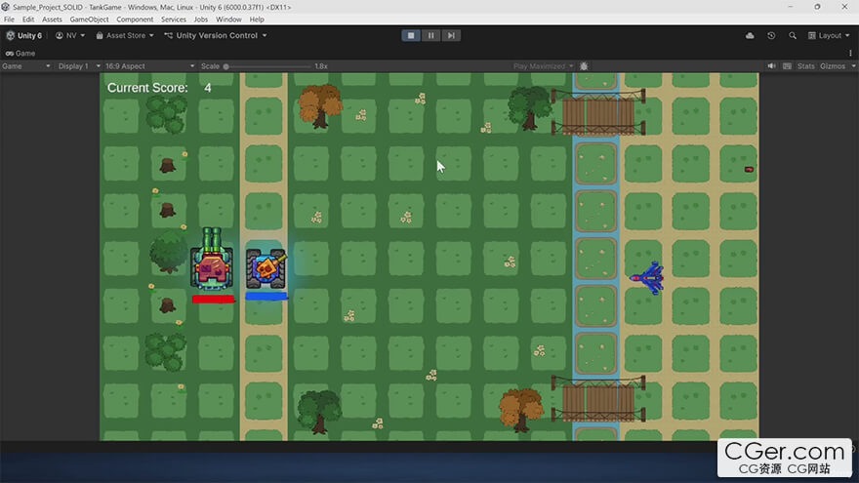859x483 pixels.
Task: Open the GameObject menu
Action: 89,20
